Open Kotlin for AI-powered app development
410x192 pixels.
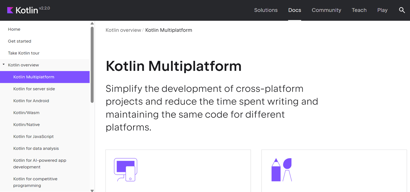pos(45,164)
